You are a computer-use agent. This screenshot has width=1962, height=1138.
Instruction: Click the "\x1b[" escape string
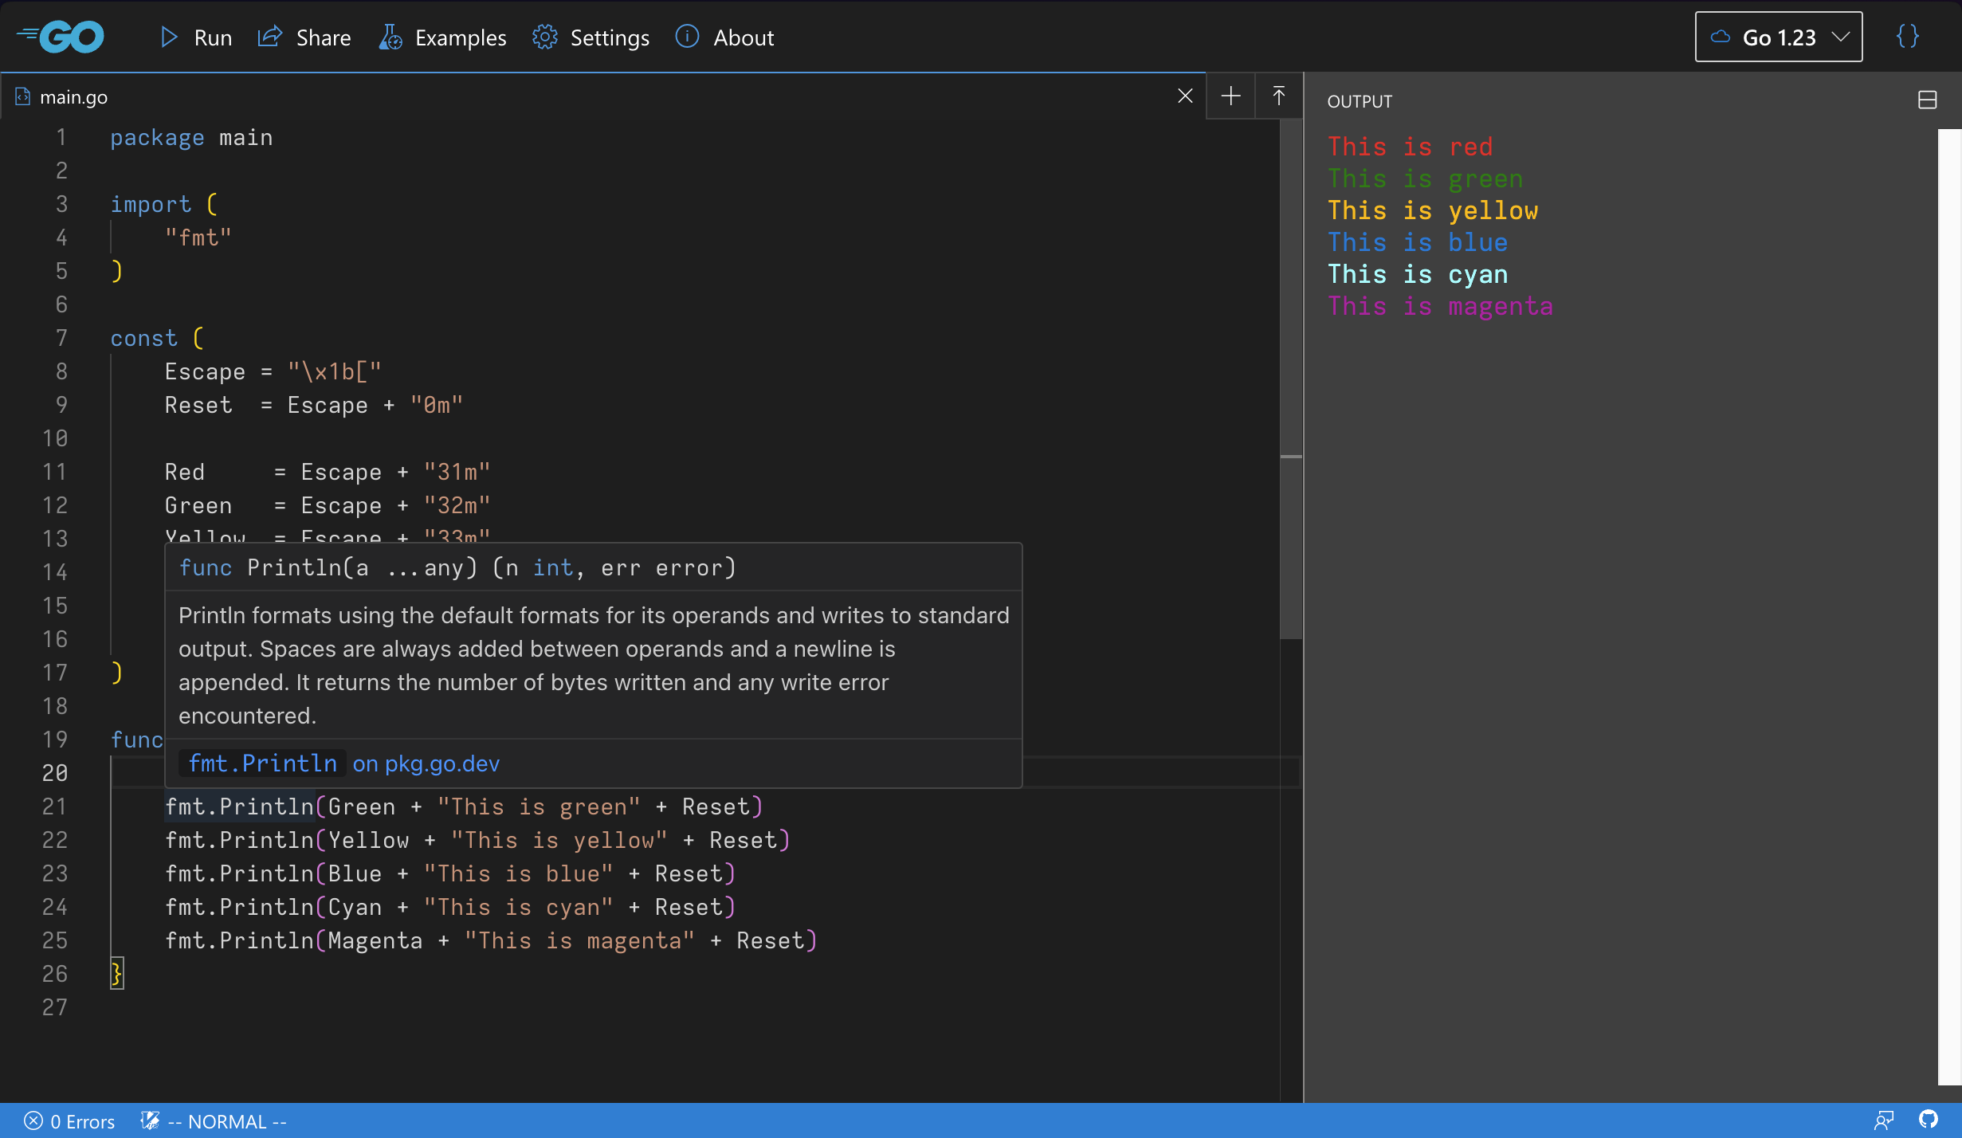pos(335,372)
